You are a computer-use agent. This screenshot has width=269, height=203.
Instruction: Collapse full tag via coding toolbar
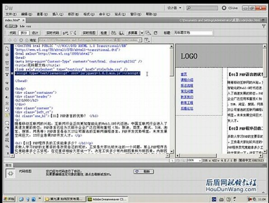click(7, 63)
